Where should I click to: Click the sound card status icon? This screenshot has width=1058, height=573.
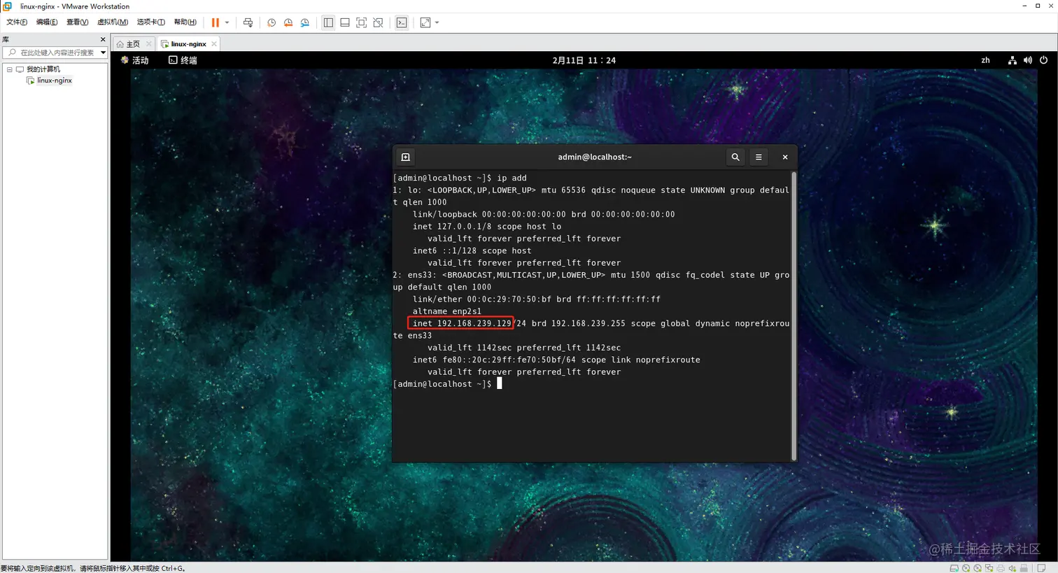click(x=1013, y=568)
